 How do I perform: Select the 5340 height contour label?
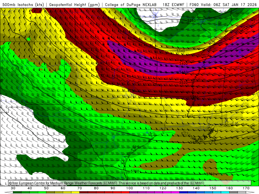click(x=181, y=51)
